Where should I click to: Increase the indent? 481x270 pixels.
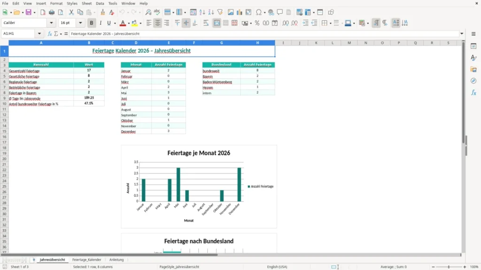(x=305, y=23)
